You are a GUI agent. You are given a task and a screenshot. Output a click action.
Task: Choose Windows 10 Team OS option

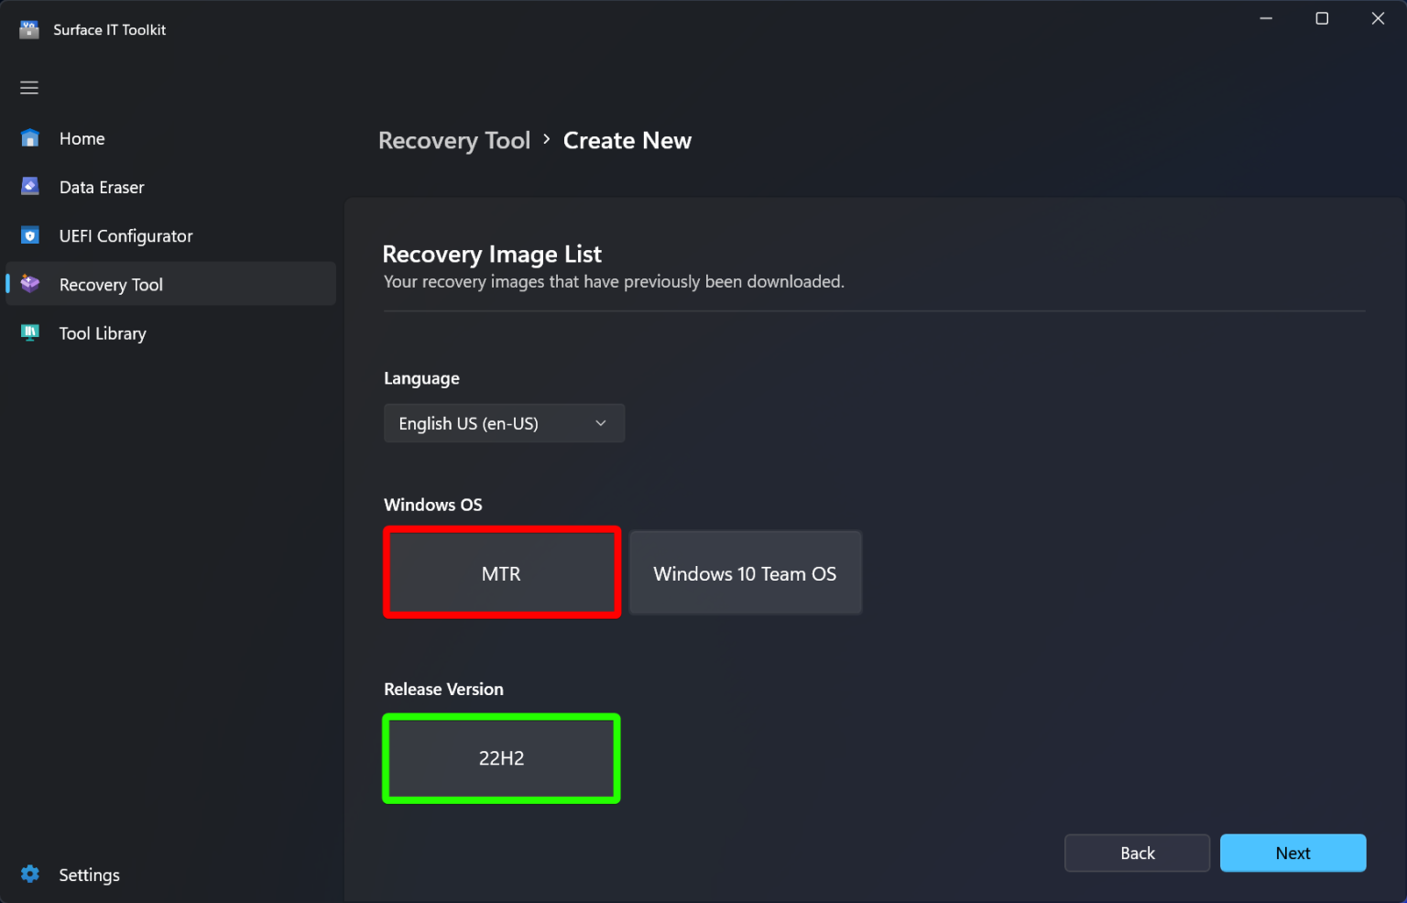point(745,572)
